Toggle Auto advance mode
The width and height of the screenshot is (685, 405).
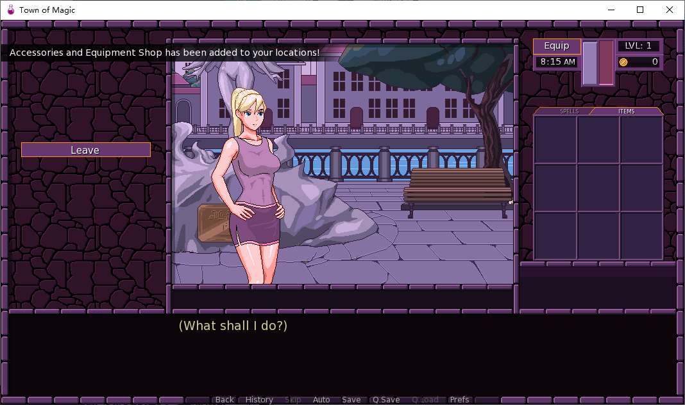[321, 399]
